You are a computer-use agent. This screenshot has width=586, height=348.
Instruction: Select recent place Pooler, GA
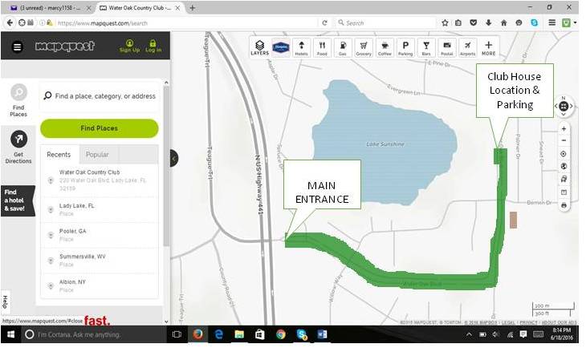pyautogui.click(x=100, y=235)
